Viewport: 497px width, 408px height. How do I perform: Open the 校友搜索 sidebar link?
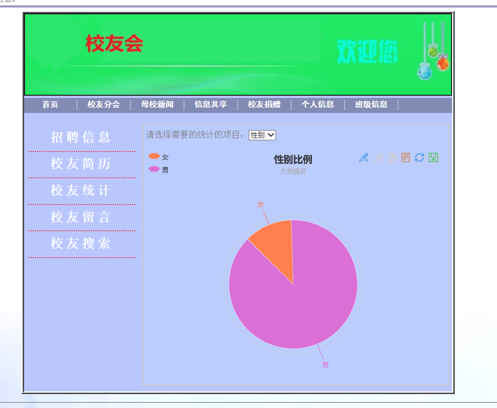click(80, 243)
